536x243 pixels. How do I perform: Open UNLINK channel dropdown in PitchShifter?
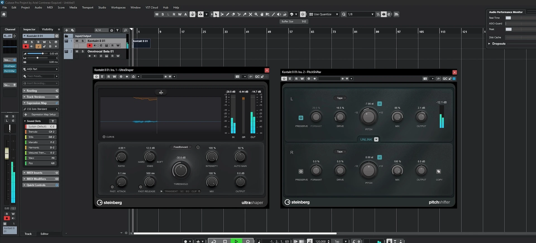pyautogui.click(x=376, y=139)
